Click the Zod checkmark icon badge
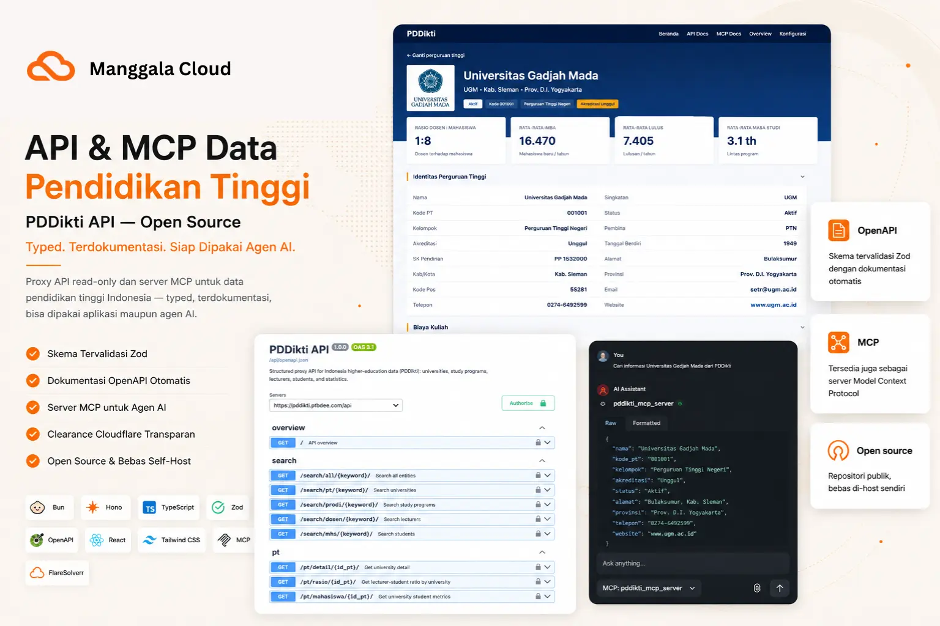 tap(218, 507)
